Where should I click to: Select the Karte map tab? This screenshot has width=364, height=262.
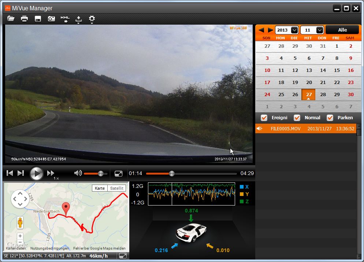click(x=100, y=188)
